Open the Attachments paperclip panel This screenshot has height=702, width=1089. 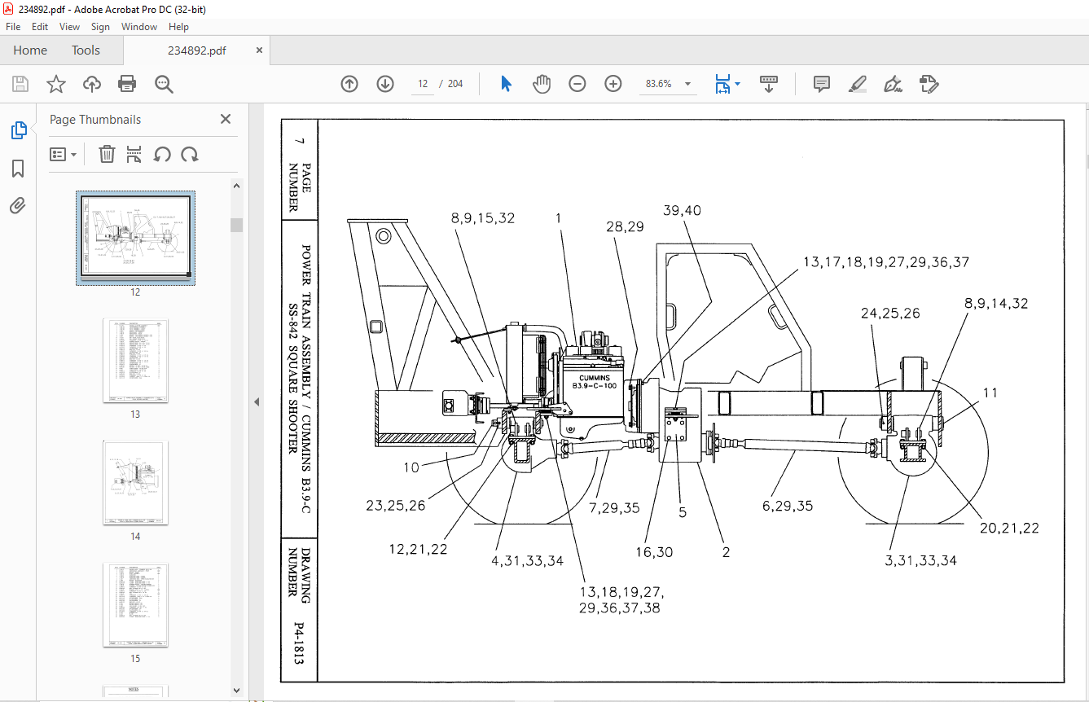[18, 205]
